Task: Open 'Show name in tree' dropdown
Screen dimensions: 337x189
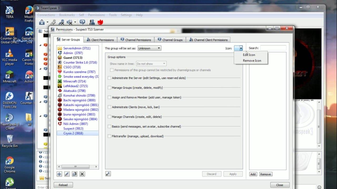Action: [151, 64]
